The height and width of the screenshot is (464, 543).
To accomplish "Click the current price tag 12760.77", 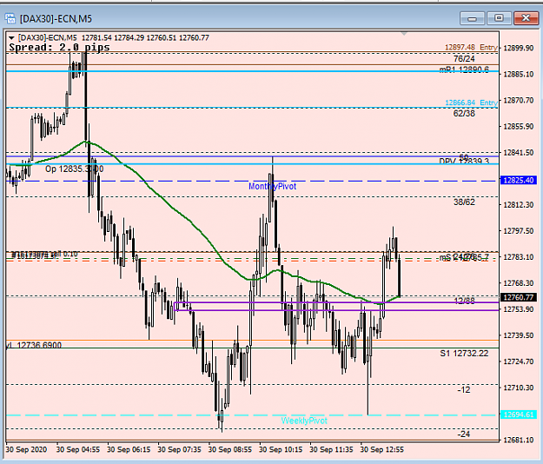I will 519,297.
